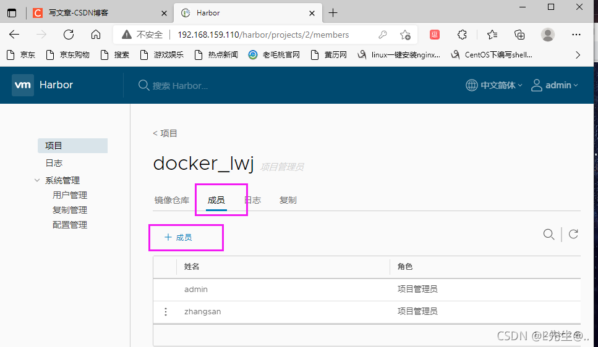Open a new browser tab
Screen dimensions: 598x347
click(333, 13)
